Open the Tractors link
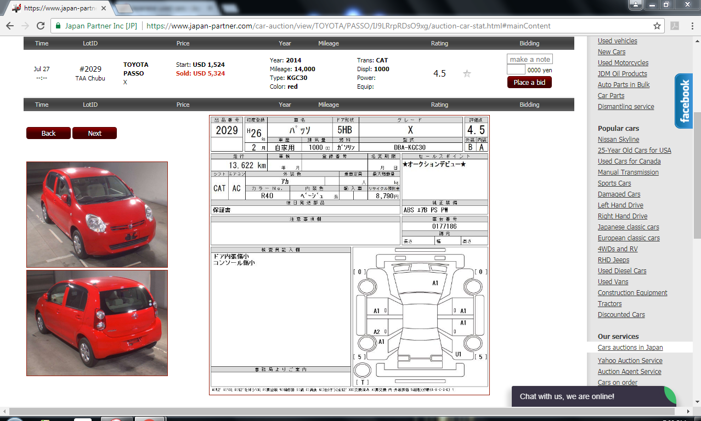The height and width of the screenshot is (421, 701). click(609, 304)
